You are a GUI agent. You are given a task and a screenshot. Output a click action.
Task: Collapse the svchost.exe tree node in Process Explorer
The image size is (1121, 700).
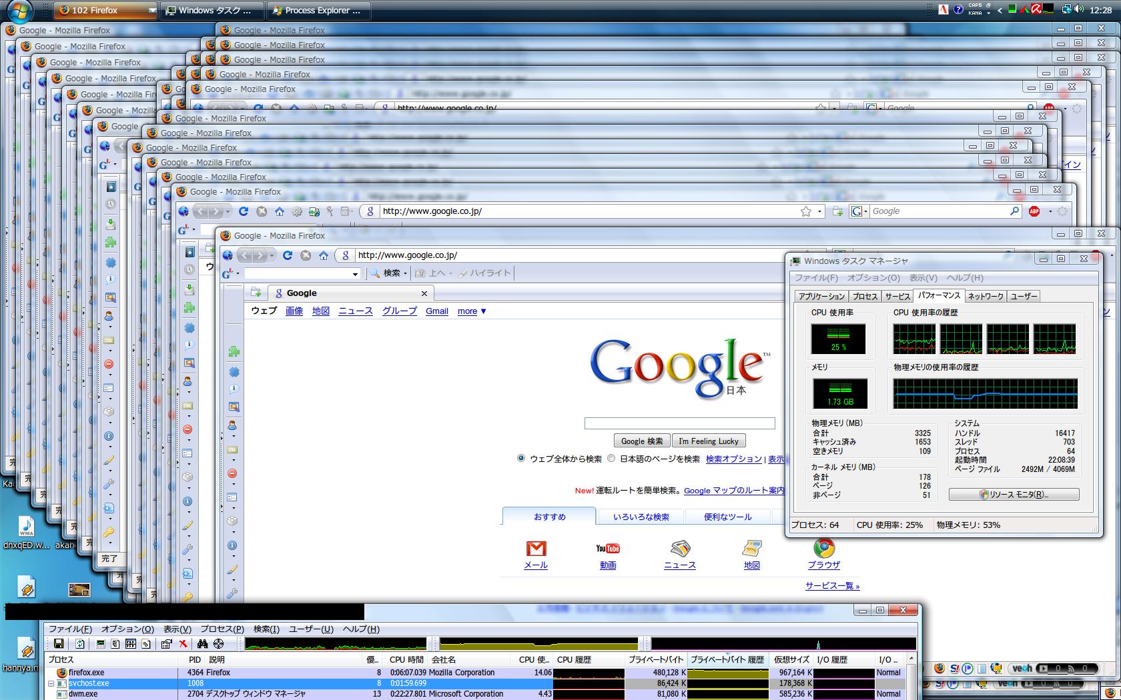pos(51,683)
